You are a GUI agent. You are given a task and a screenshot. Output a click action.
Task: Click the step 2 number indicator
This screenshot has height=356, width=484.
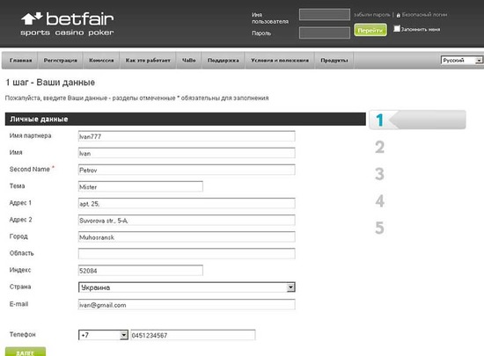click(x=379, y=147)
